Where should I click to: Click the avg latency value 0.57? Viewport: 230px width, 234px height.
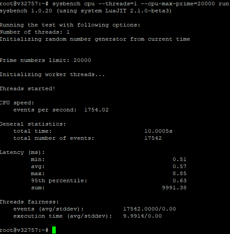click(x=180, y=166)
